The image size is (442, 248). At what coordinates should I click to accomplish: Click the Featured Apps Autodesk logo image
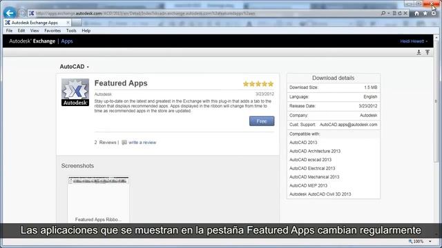tap(75, 92)
